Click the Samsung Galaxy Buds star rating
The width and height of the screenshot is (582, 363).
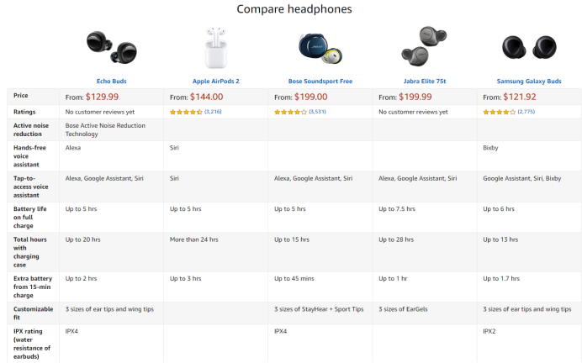(x=499, y=112)
